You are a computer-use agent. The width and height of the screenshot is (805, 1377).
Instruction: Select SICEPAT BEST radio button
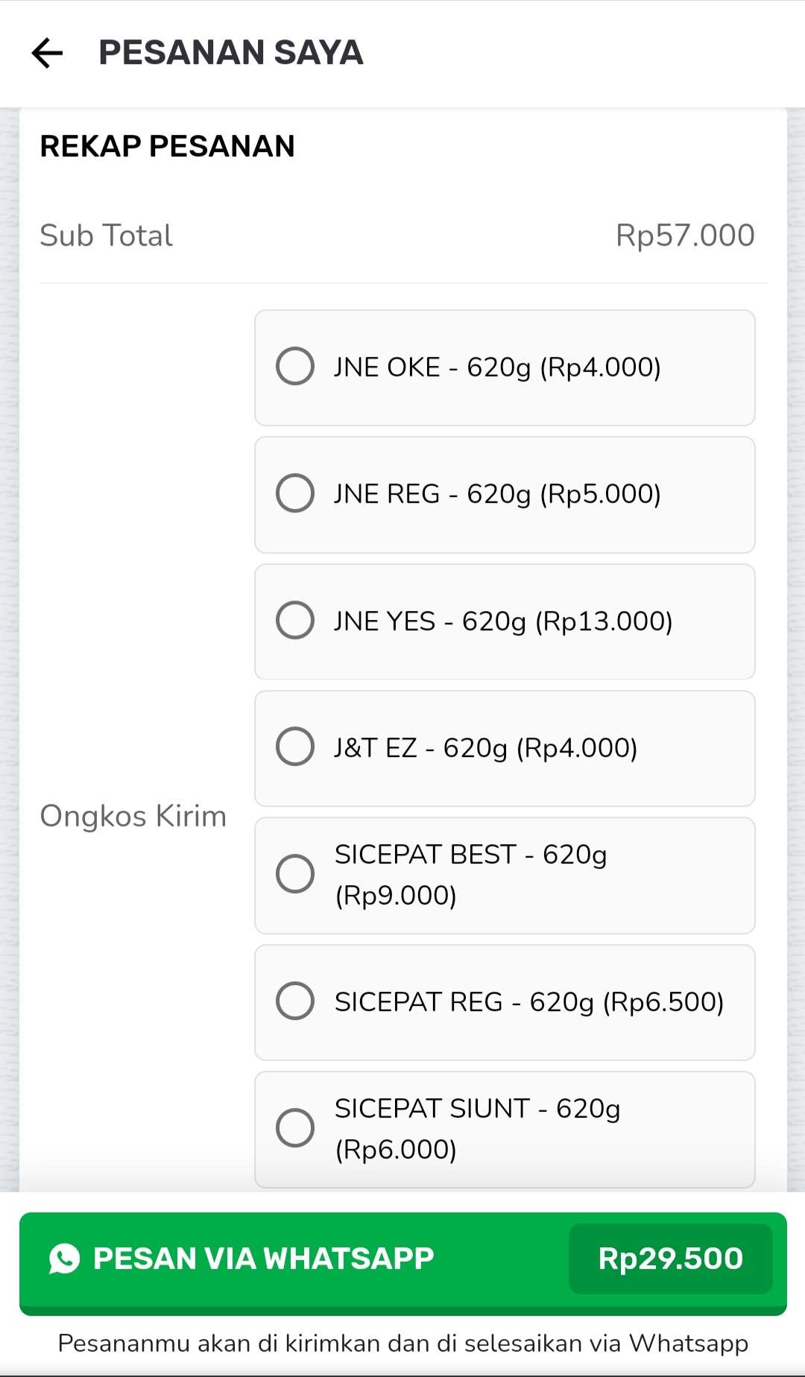tap(295, 874)
